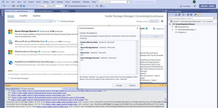Click the search magnifier in the Quick Launch box
The height and width of the screenshot is (108, 218).
[x=128, y=2]
